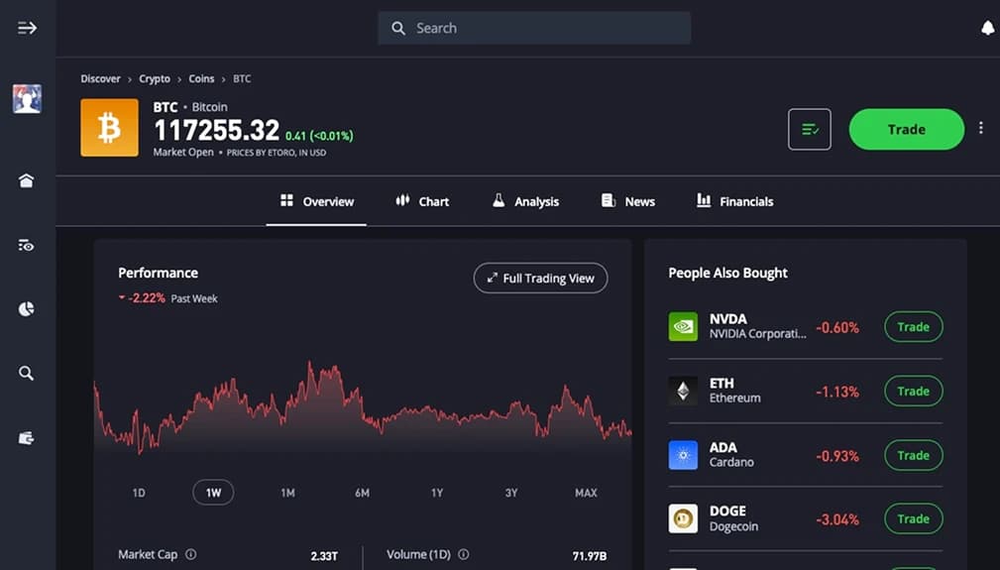
Task: Click the BTC weekly performance chart
Action: coord(363,408)
